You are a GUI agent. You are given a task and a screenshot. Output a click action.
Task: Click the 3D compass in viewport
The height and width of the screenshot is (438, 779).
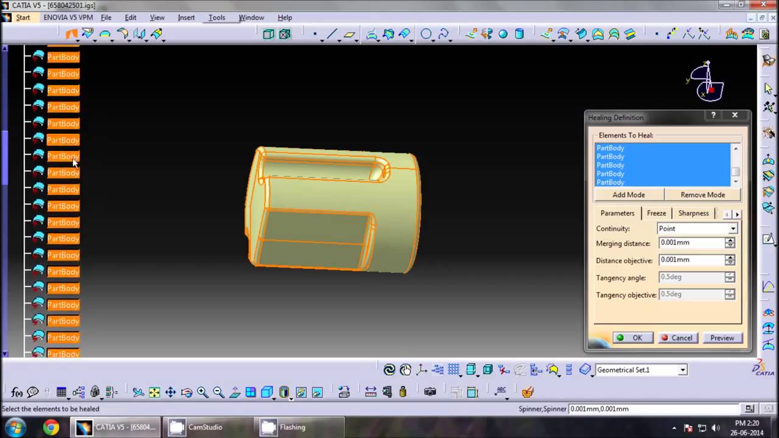[x=708, y=82]
